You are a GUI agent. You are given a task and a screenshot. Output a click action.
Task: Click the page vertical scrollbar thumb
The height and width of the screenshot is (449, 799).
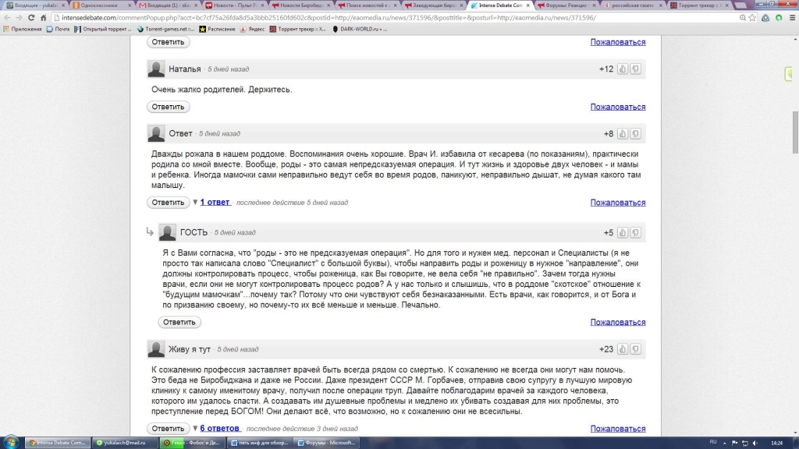[795, 131]
